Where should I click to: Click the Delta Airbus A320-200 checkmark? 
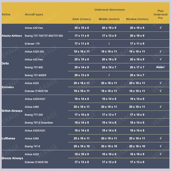(x=160, y=51)
